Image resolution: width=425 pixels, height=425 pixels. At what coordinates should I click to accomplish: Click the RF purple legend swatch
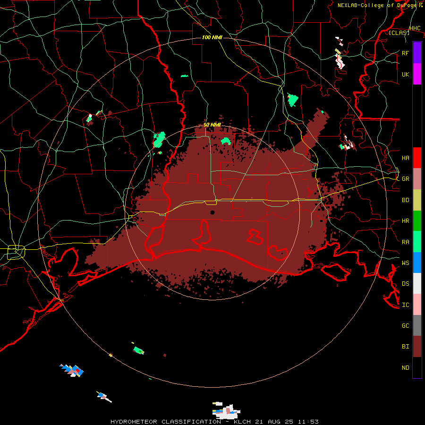click(417, 53)
